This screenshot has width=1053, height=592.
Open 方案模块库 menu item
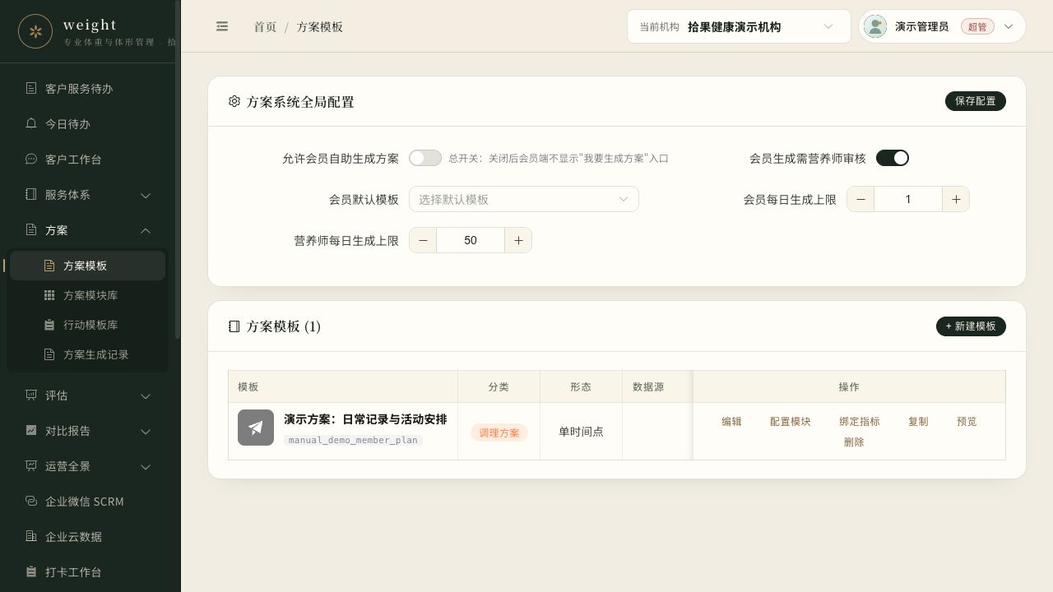88,295
